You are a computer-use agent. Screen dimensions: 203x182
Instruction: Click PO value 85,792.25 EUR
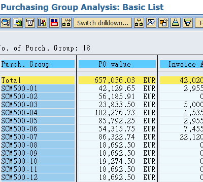click(x=117, y=121)
